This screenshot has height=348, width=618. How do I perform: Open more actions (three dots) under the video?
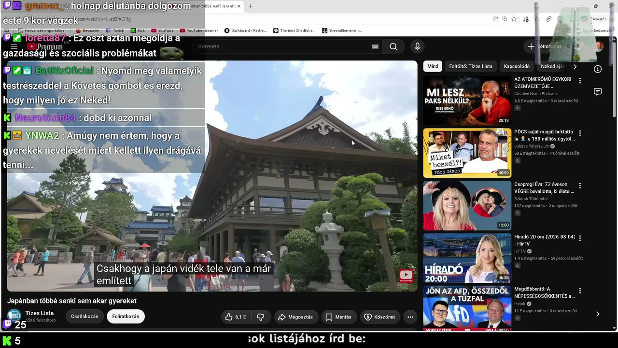[410, 317]
